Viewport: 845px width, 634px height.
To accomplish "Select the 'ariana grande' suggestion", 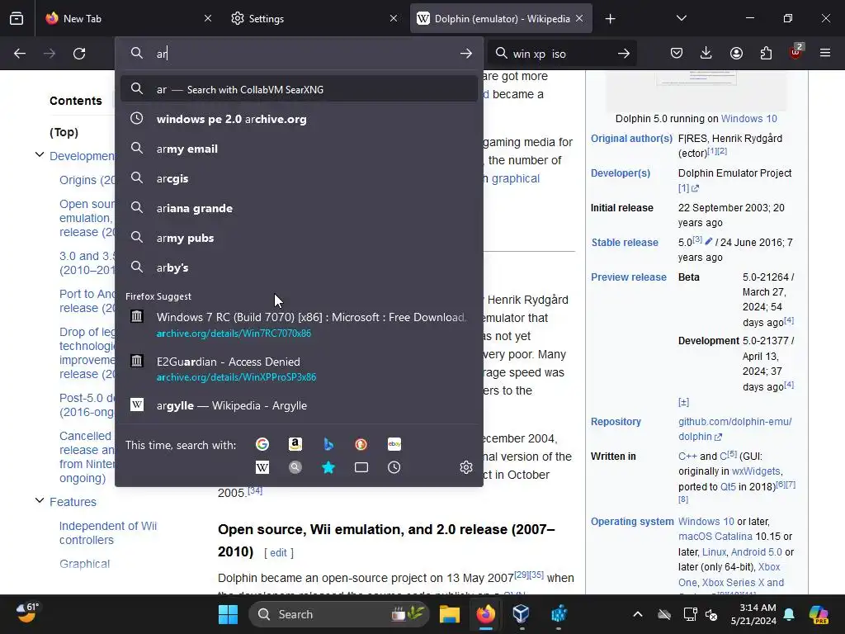I will [x=299, y=208].
